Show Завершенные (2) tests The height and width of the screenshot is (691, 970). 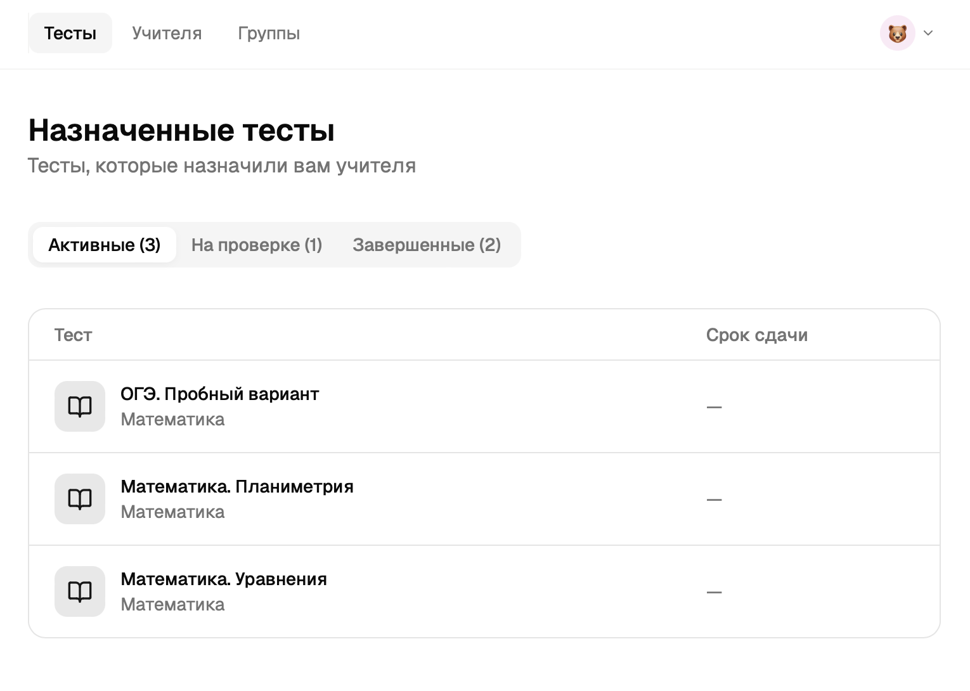427,245
